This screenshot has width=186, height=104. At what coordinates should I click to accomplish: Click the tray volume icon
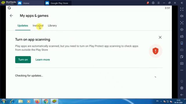click(x=171, y=101)
